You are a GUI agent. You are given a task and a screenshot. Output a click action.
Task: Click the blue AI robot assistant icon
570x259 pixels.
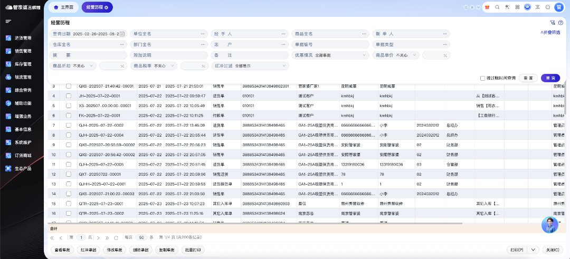[527, 7]
